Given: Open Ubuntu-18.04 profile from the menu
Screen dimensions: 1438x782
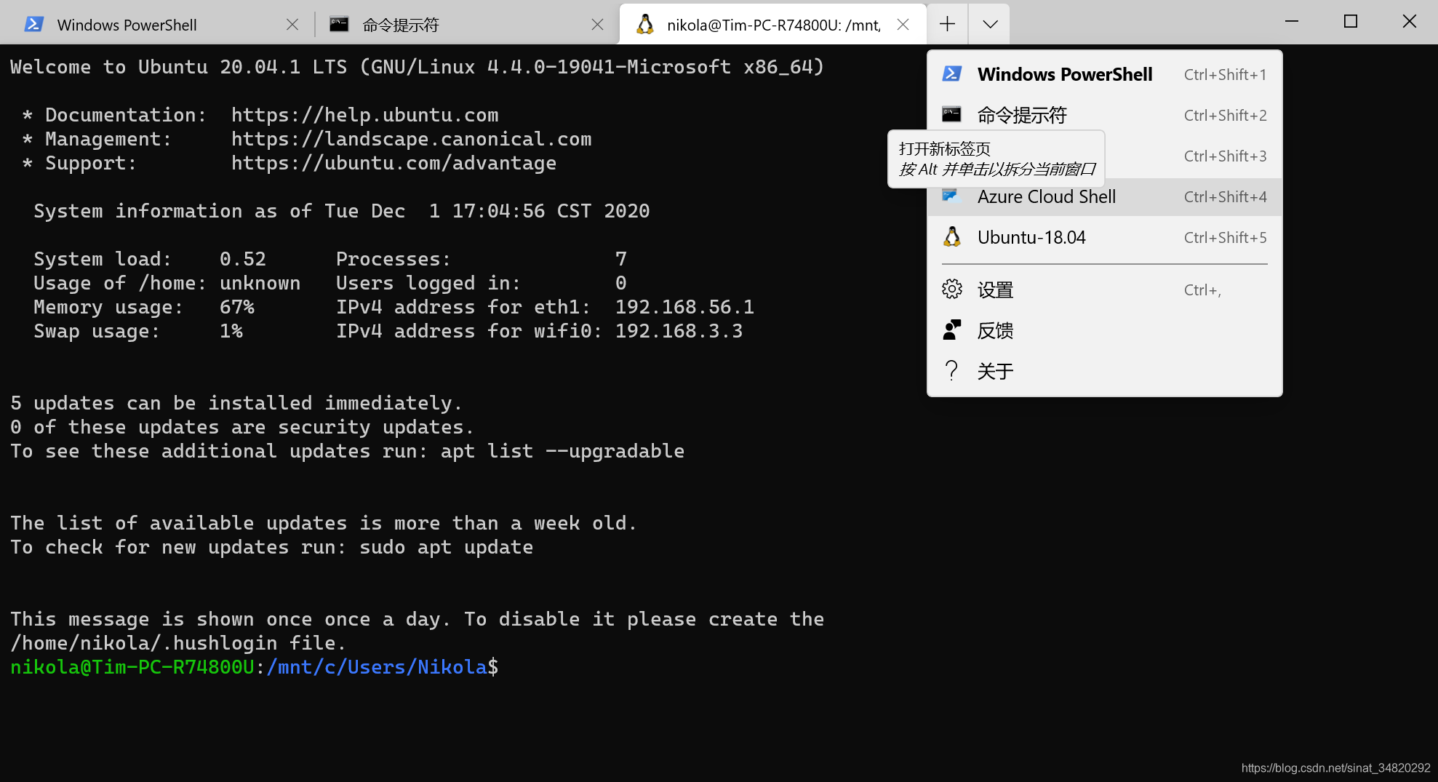Looking at the screenshot, I should coord(1104,237).
